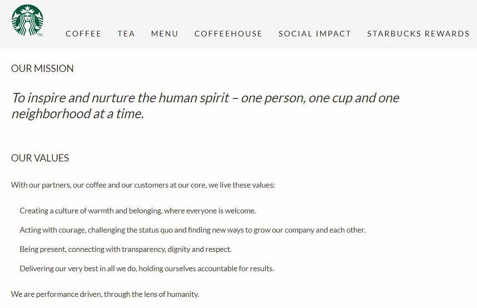Open the Tea menu item
This screenshot has width=477, height=308.
[x=126, y=33]
